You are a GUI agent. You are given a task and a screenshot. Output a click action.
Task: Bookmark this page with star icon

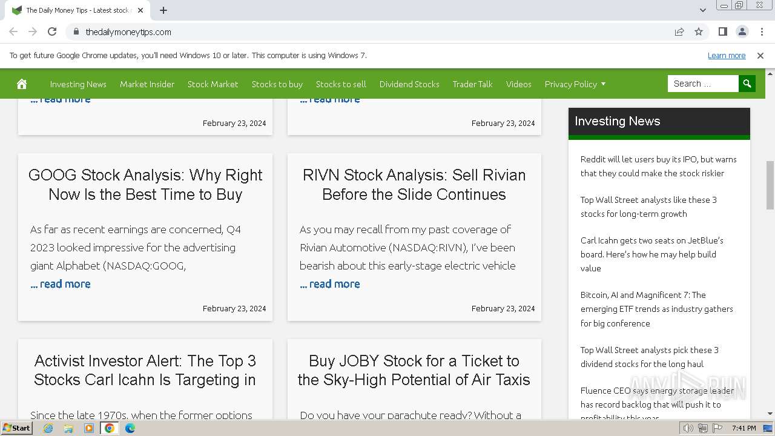(x=699, y=31)
